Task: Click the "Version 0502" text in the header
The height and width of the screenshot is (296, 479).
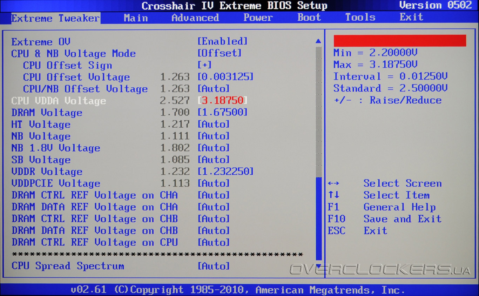Action: pos(436,5)
